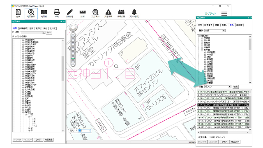Screen dimensions: 263x148
Task: Click the document icon in toolbar
Action: [18, 14]
